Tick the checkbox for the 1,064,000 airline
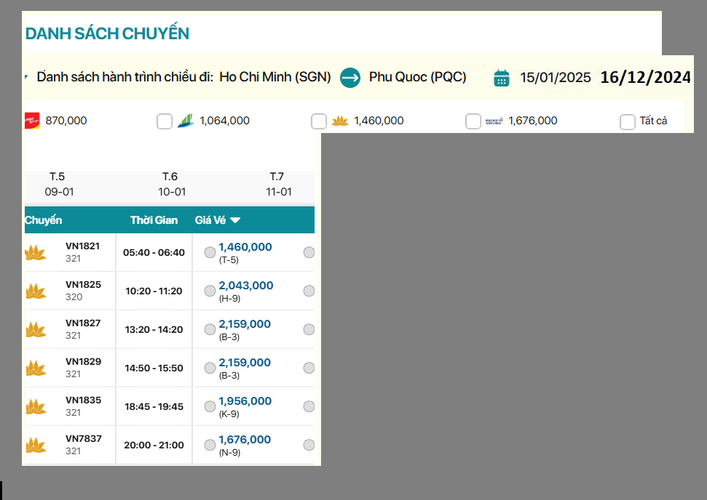 [165, 121]
